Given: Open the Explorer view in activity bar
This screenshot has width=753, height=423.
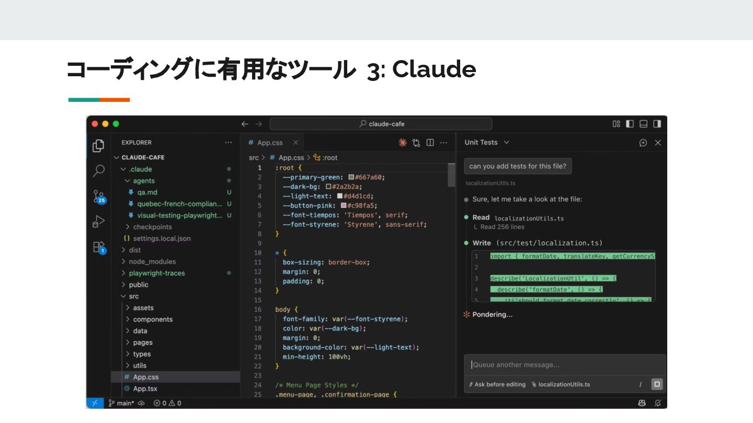Looking at the screenshot, I should point(98,146).
